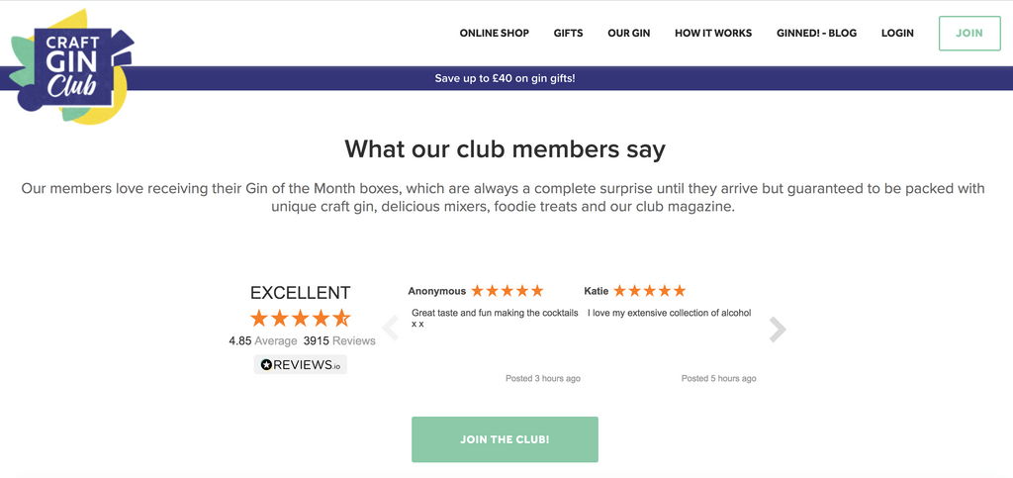Viewport: 1013px width, 478px height.
Task: Open Anonymous's review about cocktails
Action: pos(495,318)
